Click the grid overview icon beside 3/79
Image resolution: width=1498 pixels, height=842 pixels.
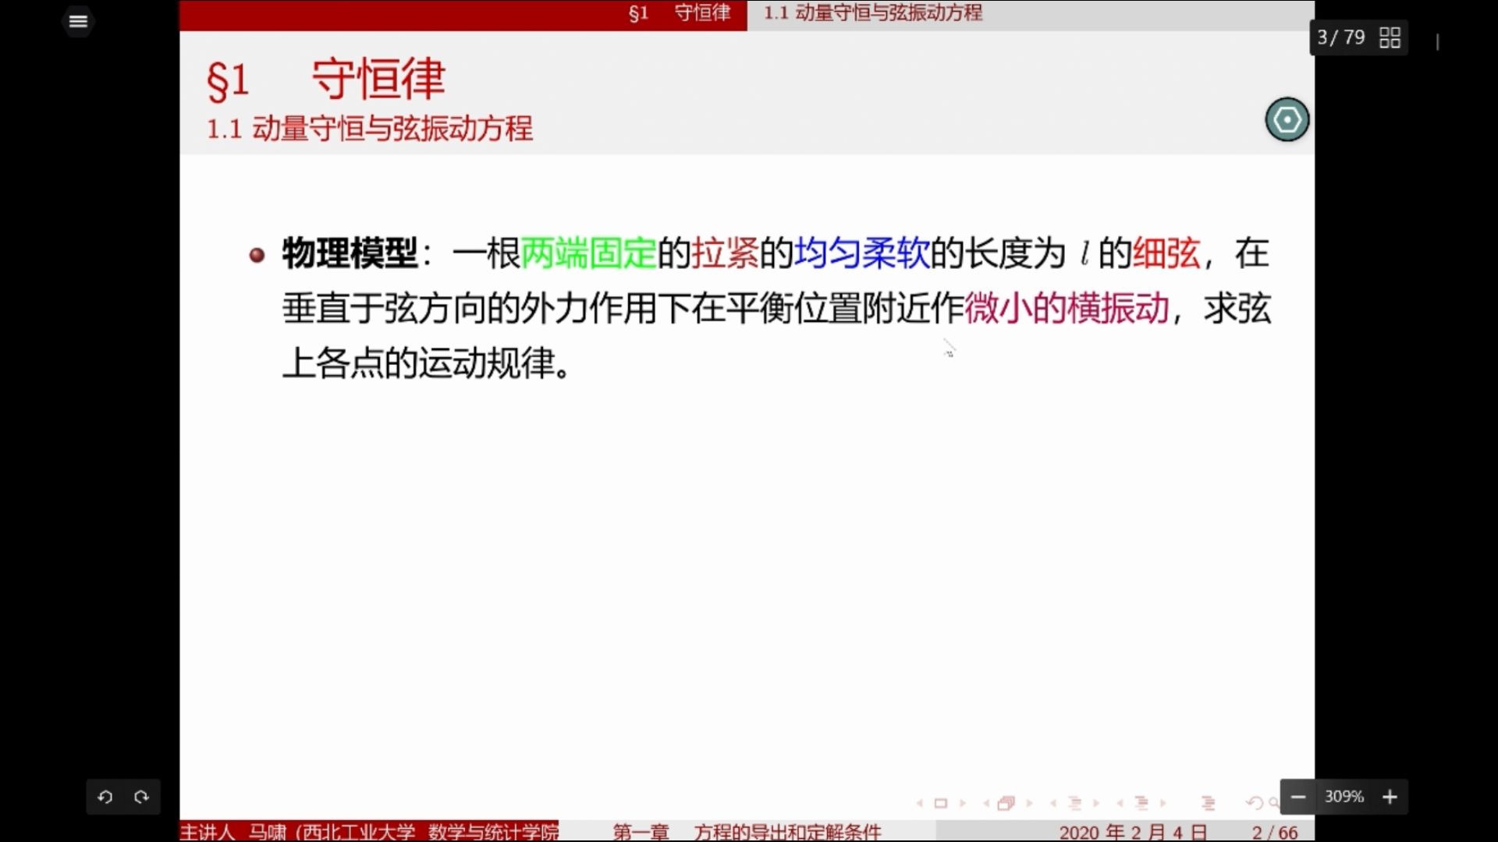point(1390,37)
